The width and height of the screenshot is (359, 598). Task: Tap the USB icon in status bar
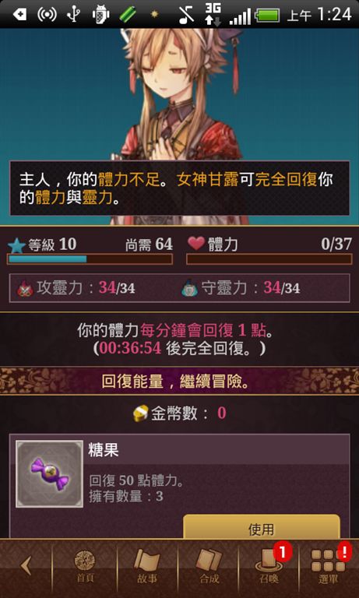click(72, 15)
